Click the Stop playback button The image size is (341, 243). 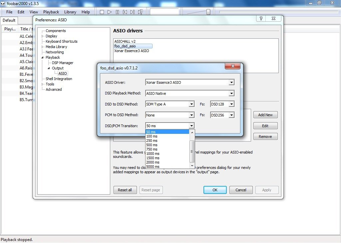coord(102,12)
